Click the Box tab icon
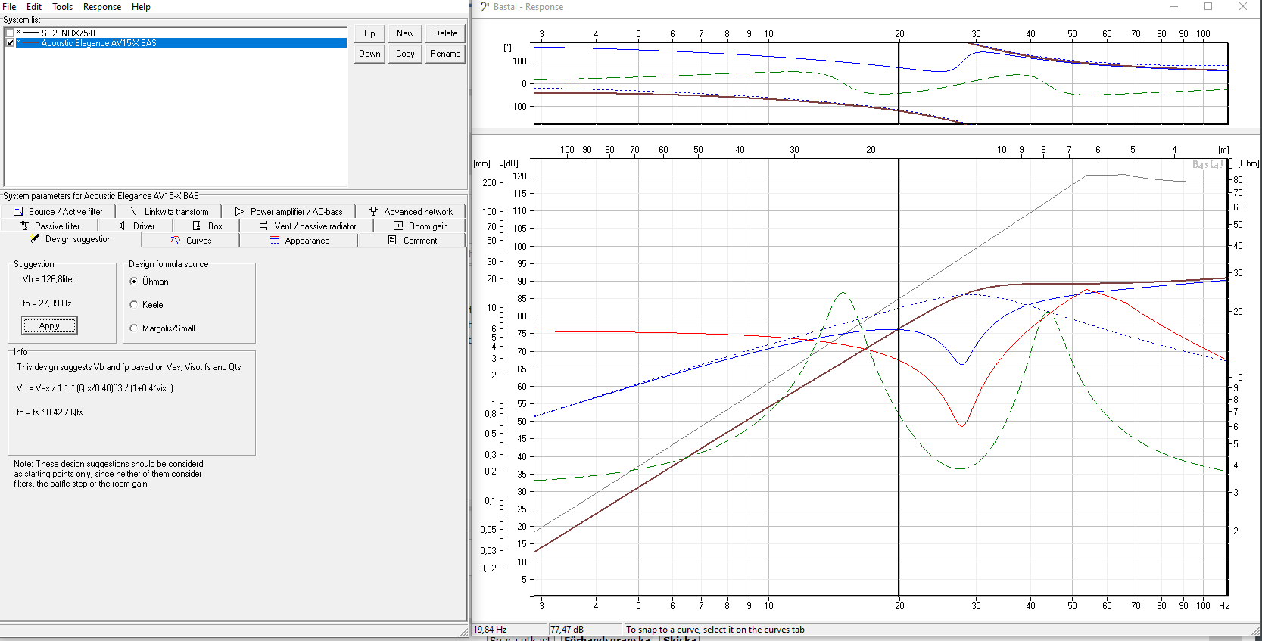The width and height of the screenshot is (1262, 641). point(197,226)
